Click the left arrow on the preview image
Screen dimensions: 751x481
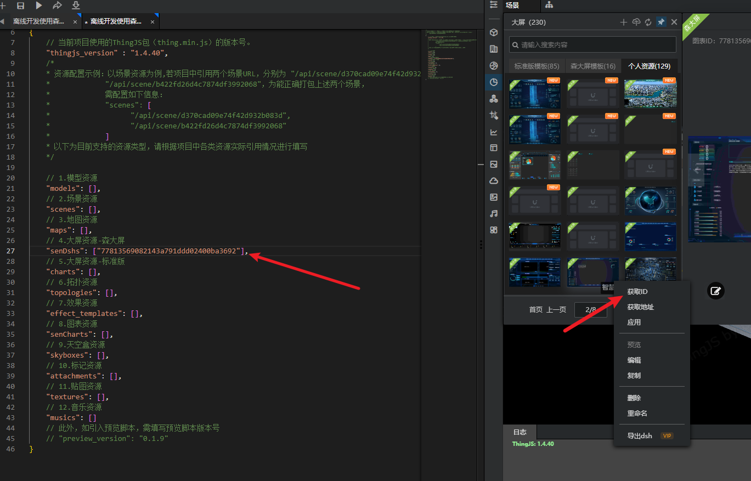pyautogui.click(x=697, y=170)
